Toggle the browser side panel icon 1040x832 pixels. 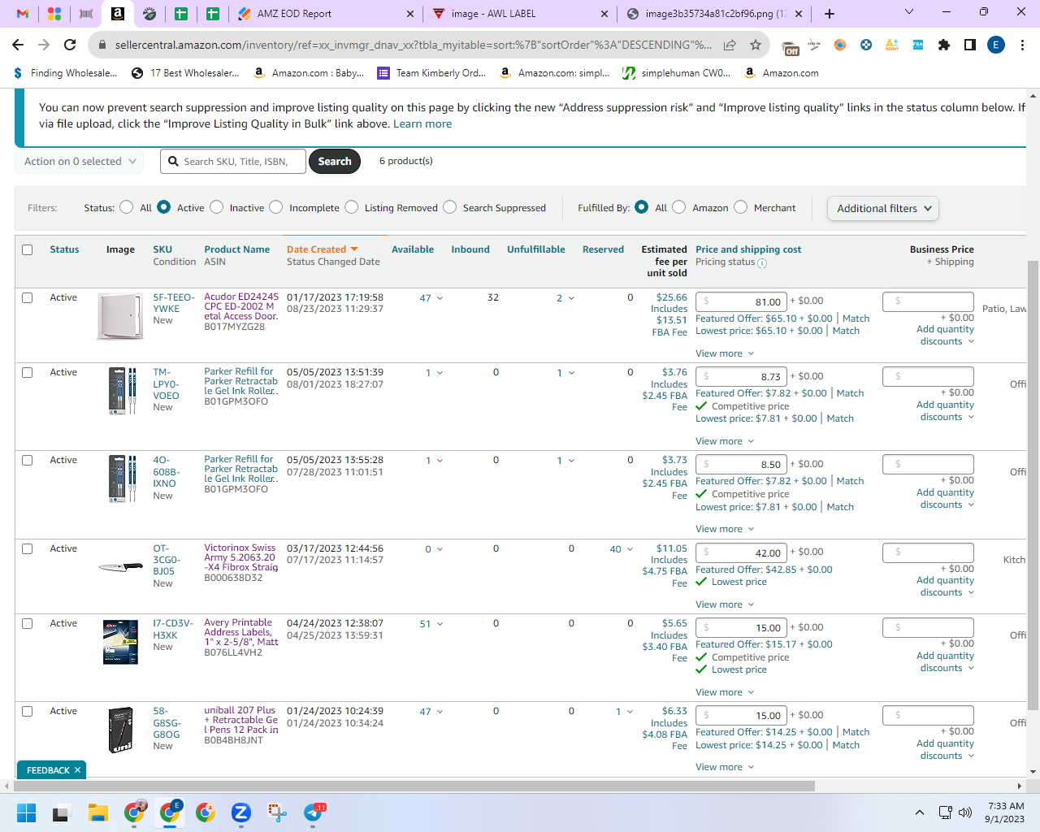[x=970, y=45]
